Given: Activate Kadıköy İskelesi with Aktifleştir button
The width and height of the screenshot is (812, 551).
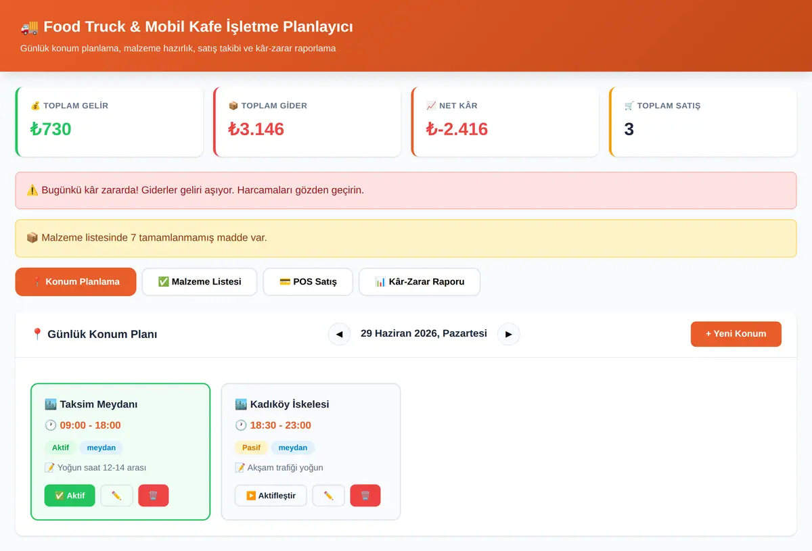Looking at the screenshot, I should coord(271,496).
